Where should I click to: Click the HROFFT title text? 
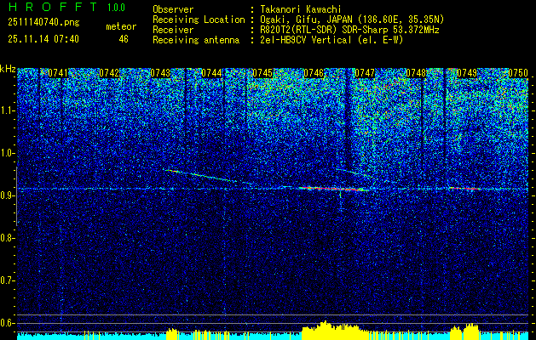[53, 7]
